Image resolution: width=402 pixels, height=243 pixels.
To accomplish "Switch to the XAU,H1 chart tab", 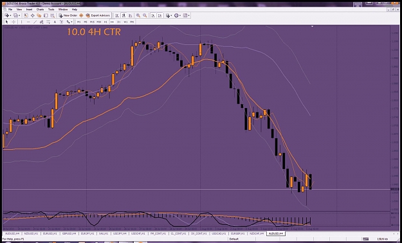I will pos(104,233).
